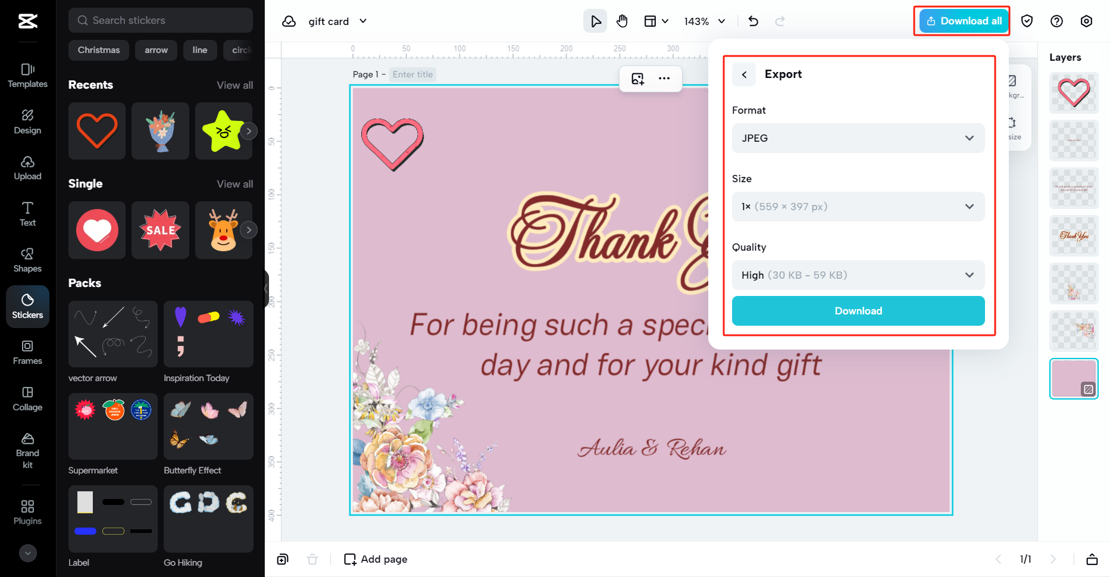The width and height of the screenshot is (1110, 577).
Task: Open the Upload panel
Action: coord(27,167)
